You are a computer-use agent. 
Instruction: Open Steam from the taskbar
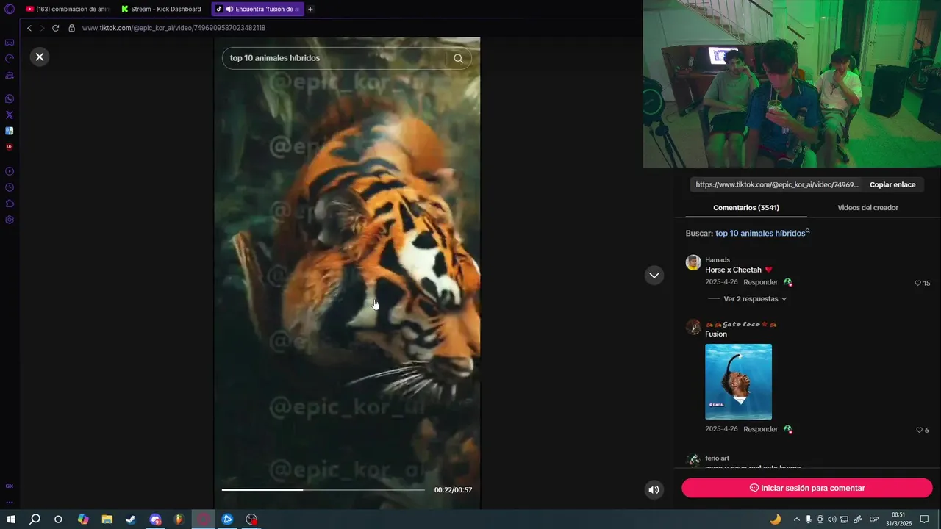(x=131, y=519)
